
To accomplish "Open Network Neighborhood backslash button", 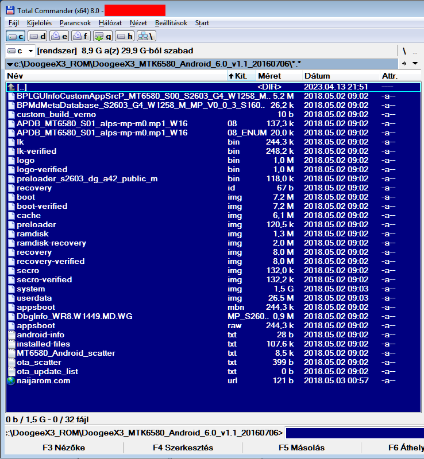I will point(147,36).
